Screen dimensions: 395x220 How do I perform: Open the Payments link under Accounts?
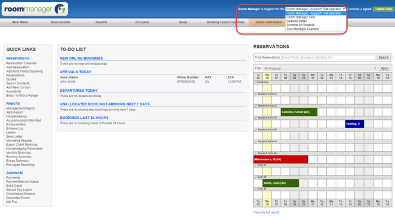(x=13, y=178)
